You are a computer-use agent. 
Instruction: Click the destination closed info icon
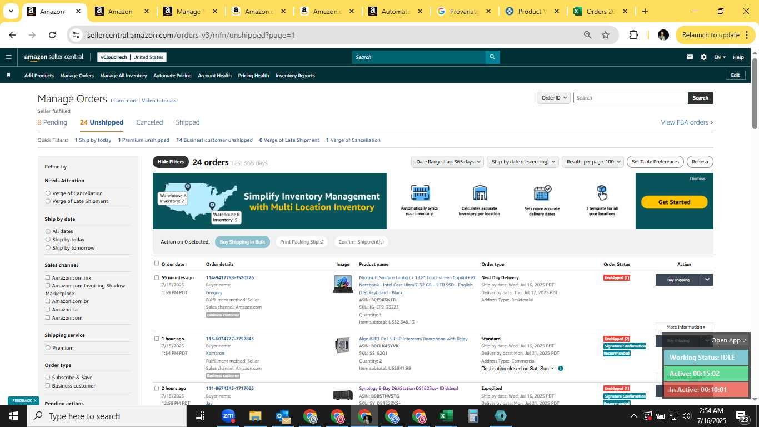[560, 368]
